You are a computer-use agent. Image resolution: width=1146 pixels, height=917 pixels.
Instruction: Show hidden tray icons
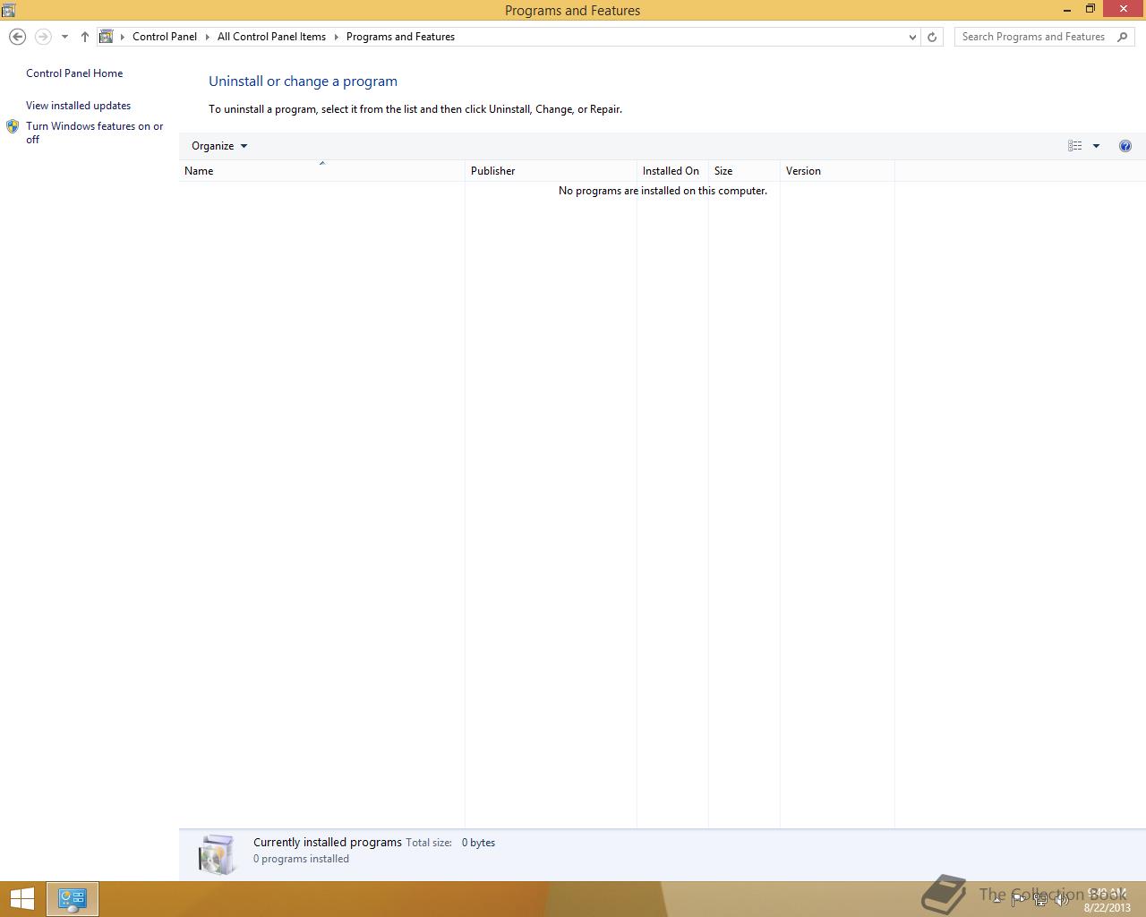(996, 900)
